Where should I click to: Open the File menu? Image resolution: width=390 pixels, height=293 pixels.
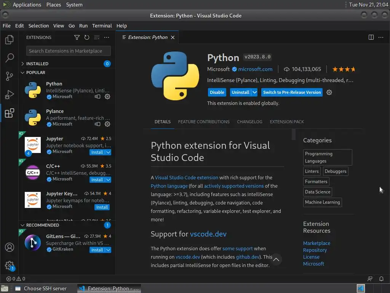click(x=6, y=26)
